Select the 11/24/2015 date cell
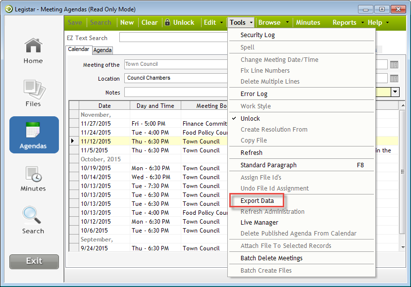Viewport: 411px width, 287px height. [x=104, y=133]
